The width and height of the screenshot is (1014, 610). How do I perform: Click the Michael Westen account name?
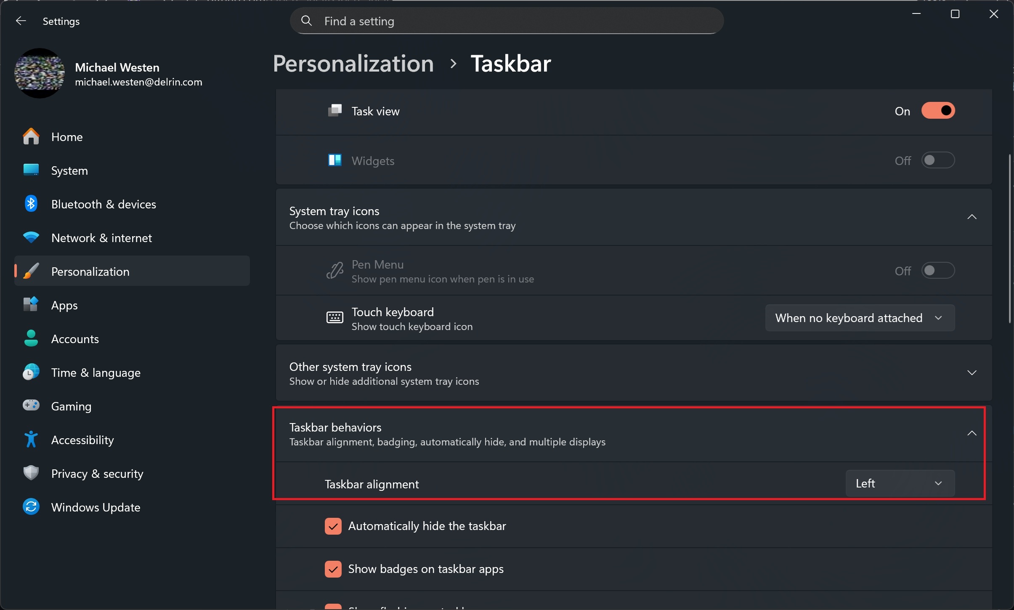[x=117, y=67]
